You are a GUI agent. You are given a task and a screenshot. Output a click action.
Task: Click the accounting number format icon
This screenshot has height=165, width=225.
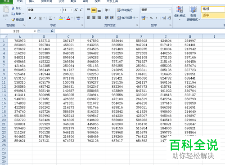[143, 18]
